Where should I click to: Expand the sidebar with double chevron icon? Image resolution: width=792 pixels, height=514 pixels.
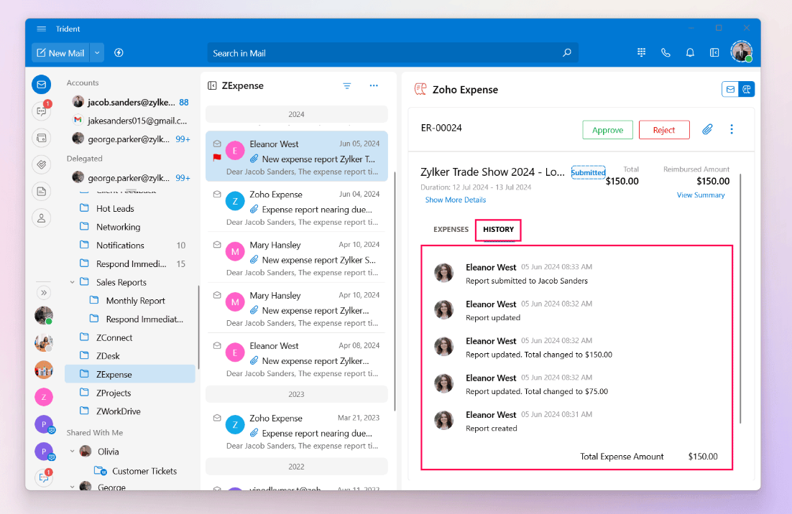tap(43, 293)
